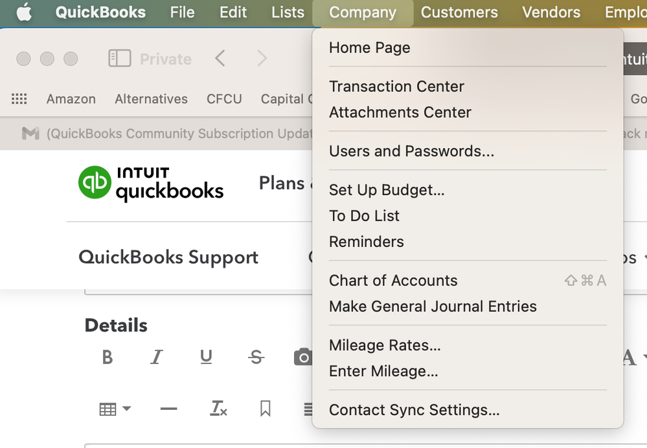Open the Amazon bookmark
Image resolution: width=647 pixels, height=448 pixels.
point(71,99)
